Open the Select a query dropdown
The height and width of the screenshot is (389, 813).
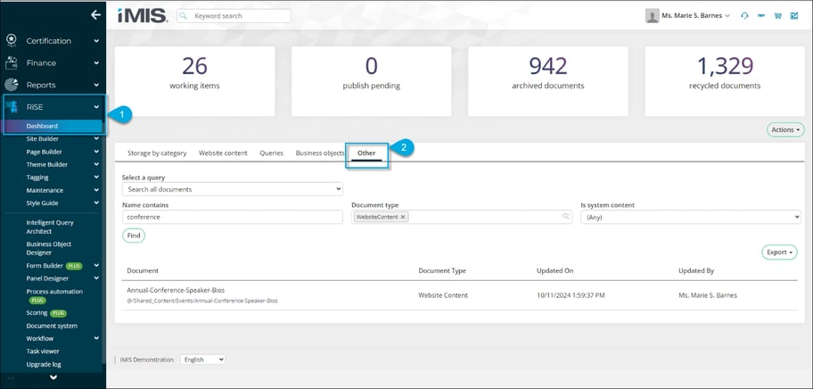click(233, 189)
